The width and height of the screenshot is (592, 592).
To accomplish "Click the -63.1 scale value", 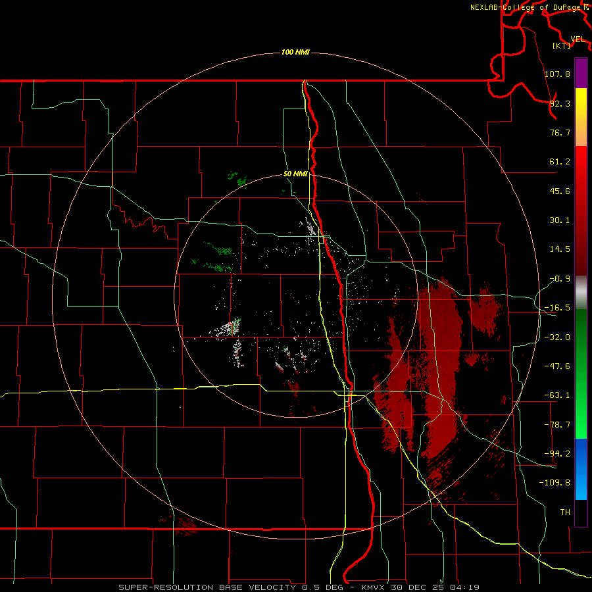I will (x=557, y=395).
